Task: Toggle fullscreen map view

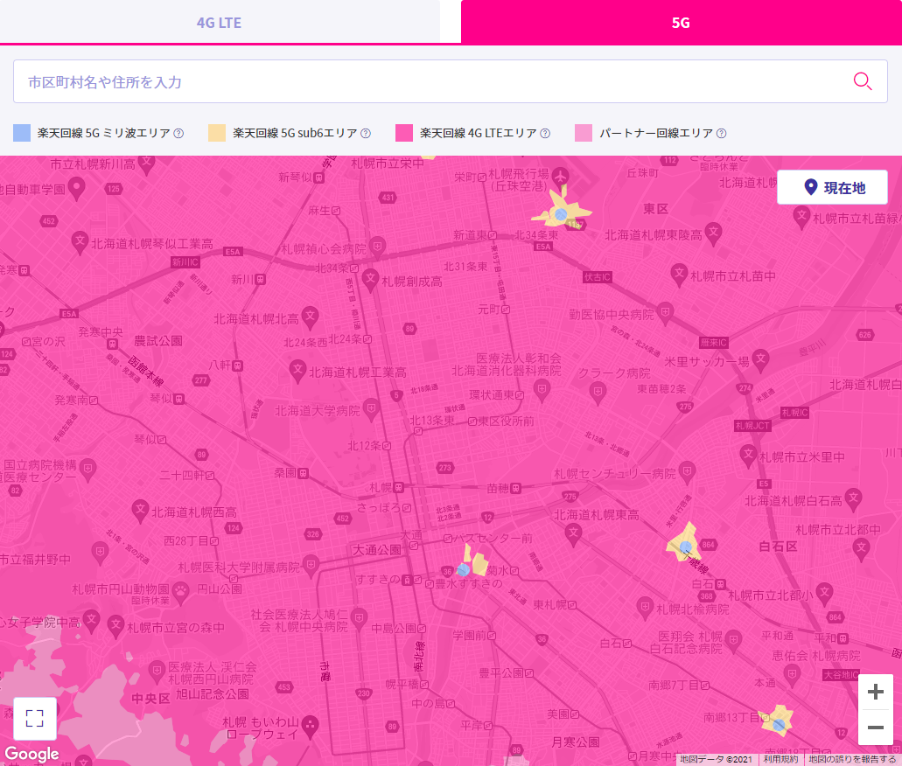Action: point(34,718)
